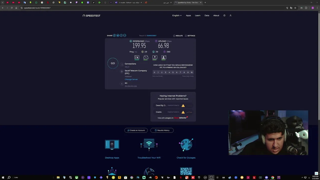Image resolution: width=320 pixels, height=180 pixels.
Task: Click the Dead By D... warning icon
Action: (183, 105)
